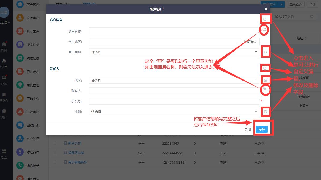Open the 办公 module
Screen dimensions: 321x180
pos(4,80)
